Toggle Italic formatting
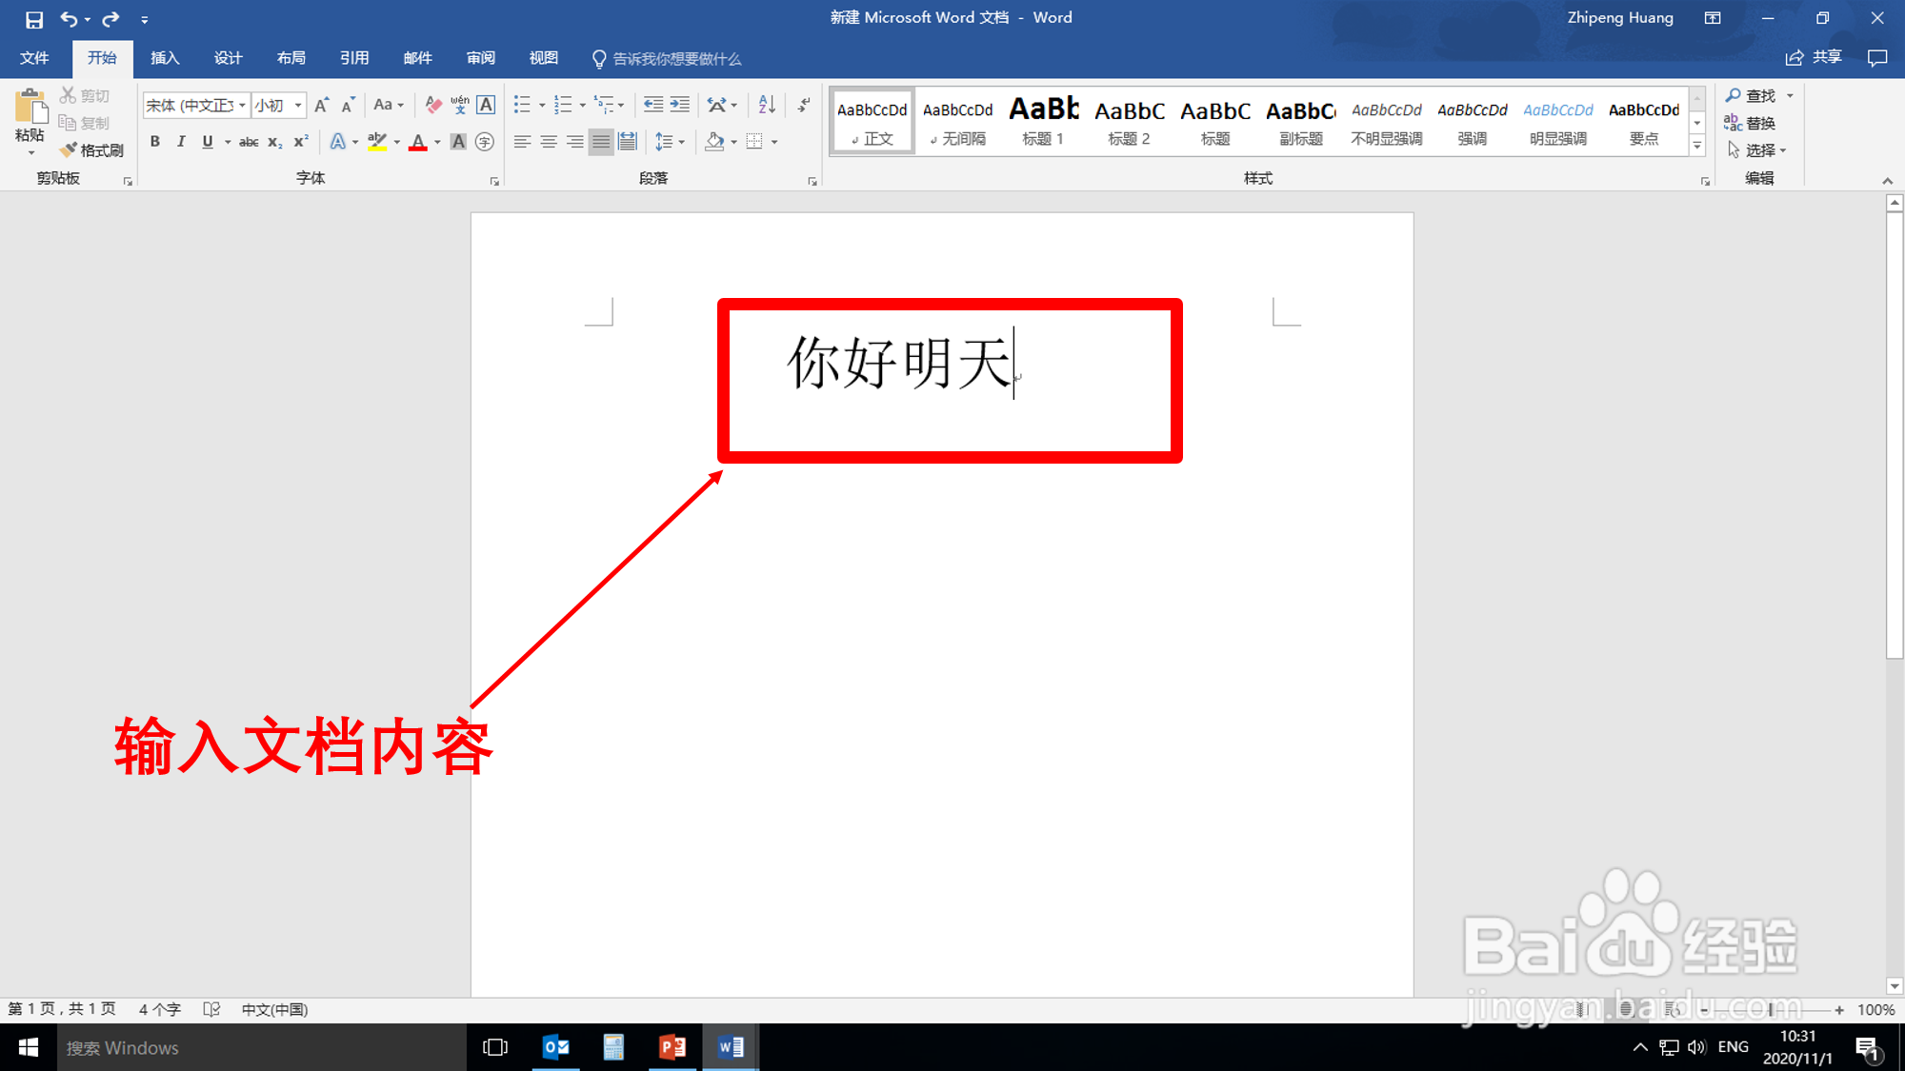Image resolution: width=1905 pixels, height=1071 pixels. point(181,142)
